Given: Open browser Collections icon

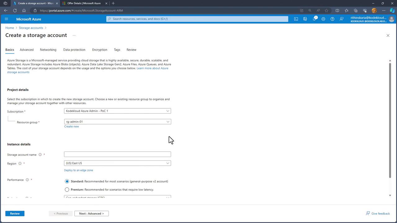Looking at the screenshot, I should point(356,11).
